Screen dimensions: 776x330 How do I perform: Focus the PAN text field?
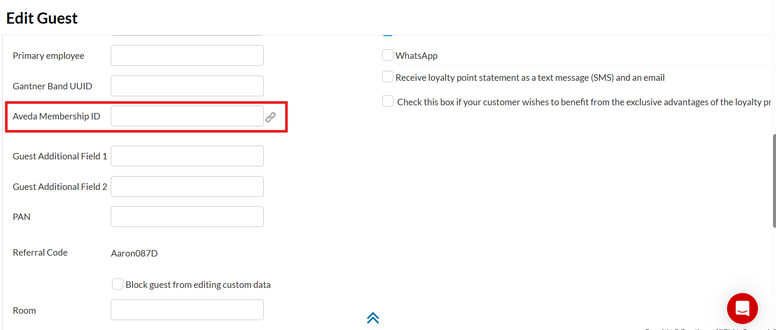point(187,217)
